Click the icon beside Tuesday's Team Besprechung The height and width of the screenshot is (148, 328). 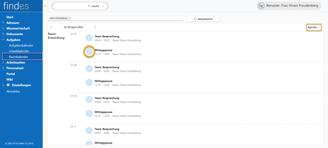(x=89, y=38)
